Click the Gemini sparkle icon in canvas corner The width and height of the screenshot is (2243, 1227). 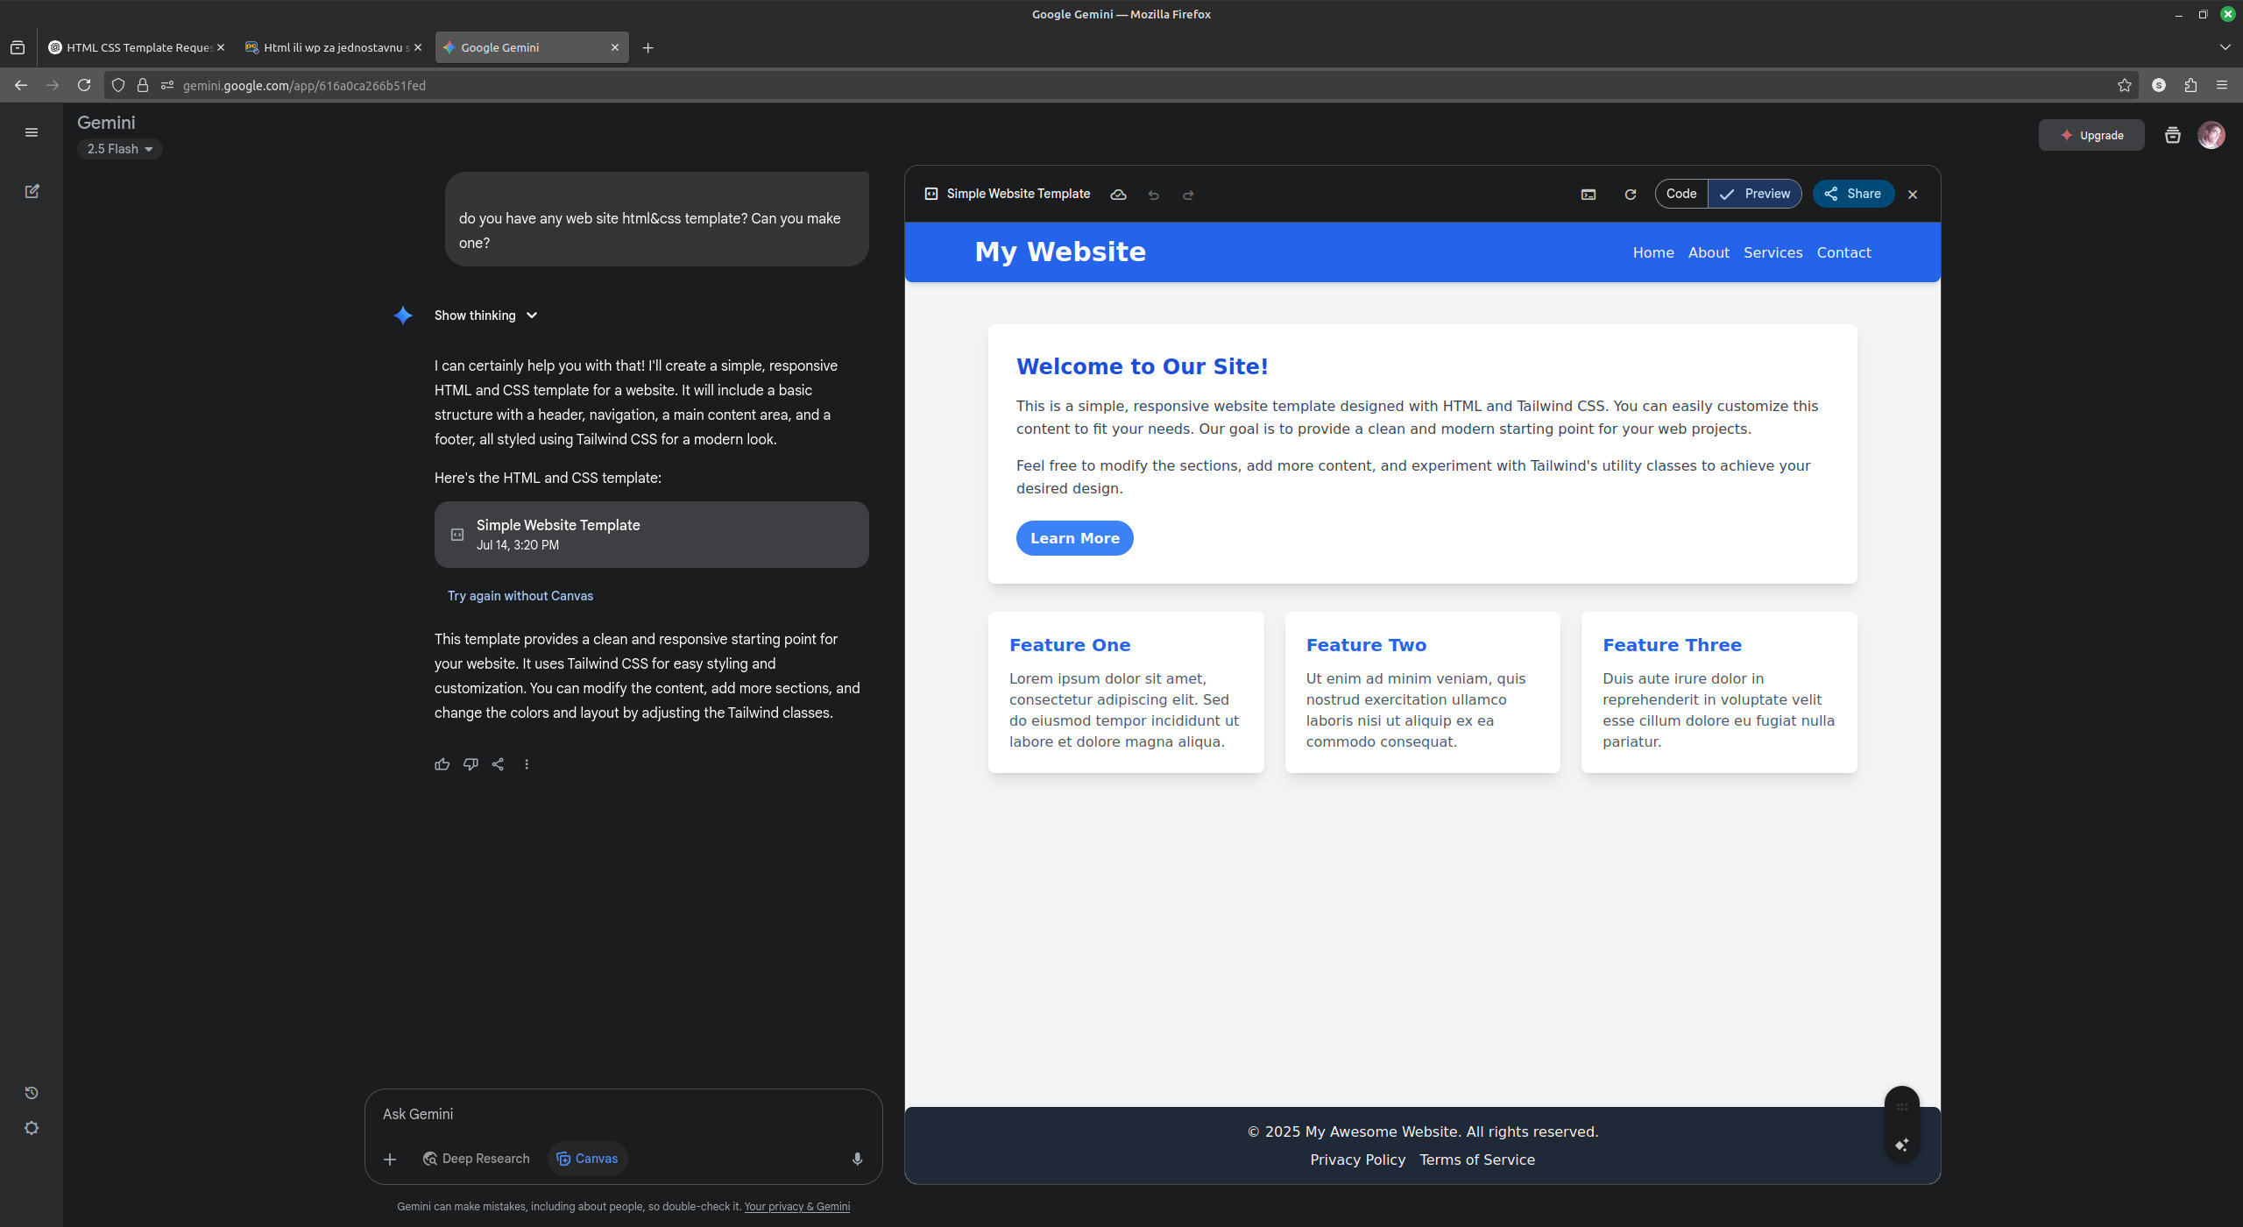pos(1902,1145)
